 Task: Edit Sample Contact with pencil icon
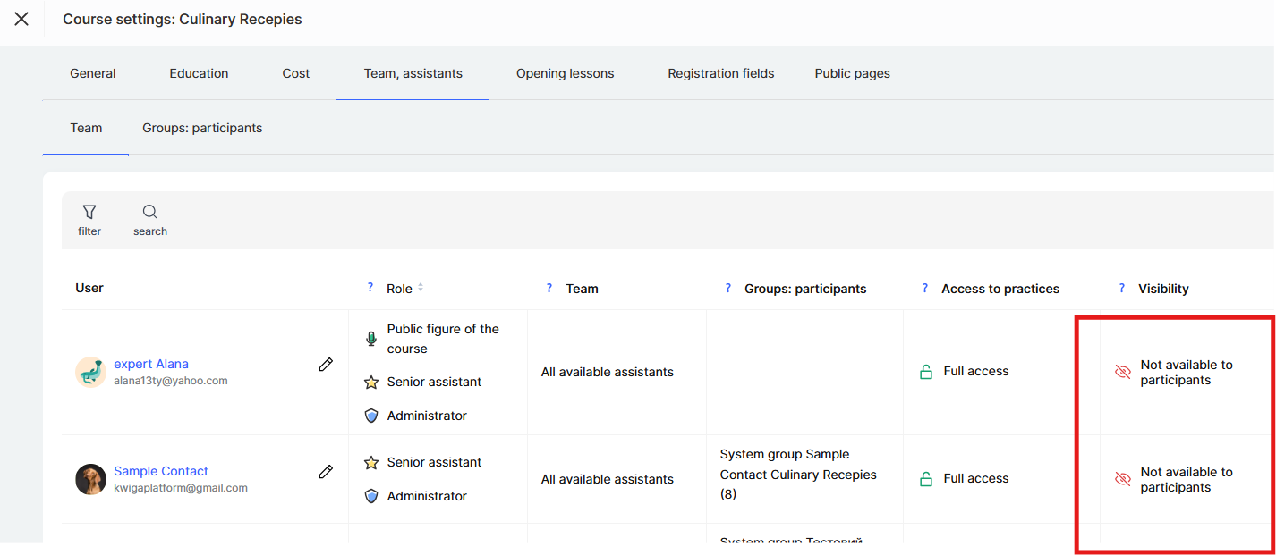coord(326,471)
